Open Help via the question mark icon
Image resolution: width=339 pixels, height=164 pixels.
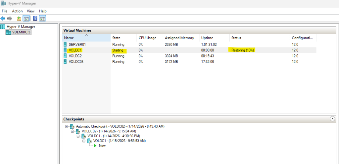point(35,18)
